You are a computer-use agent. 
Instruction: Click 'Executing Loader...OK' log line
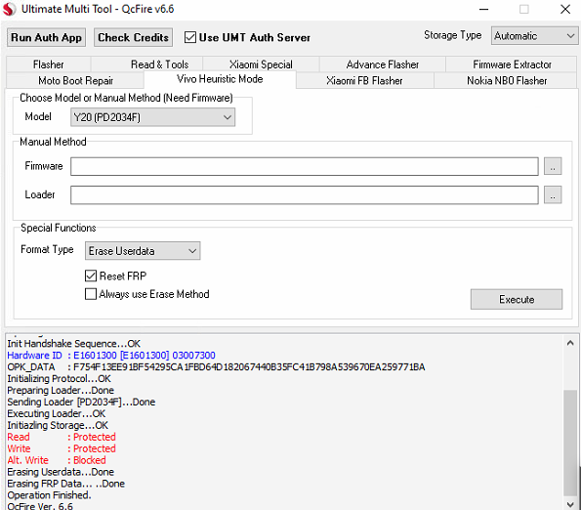(57, 413)
